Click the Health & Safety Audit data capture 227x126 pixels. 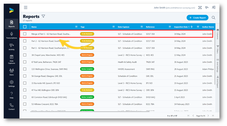point(127,62)
